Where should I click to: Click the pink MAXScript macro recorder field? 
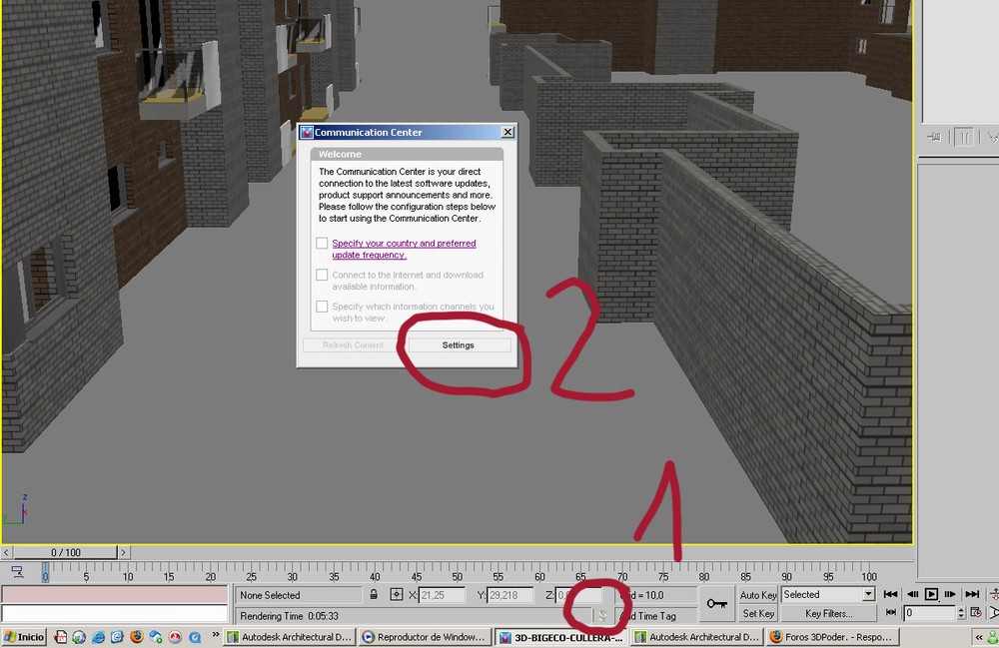click(115, 594)
